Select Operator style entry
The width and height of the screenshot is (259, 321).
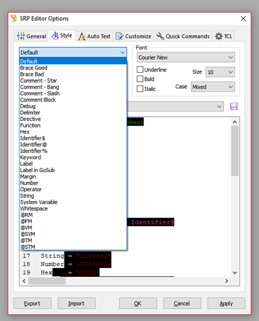[x=73, y=189]
